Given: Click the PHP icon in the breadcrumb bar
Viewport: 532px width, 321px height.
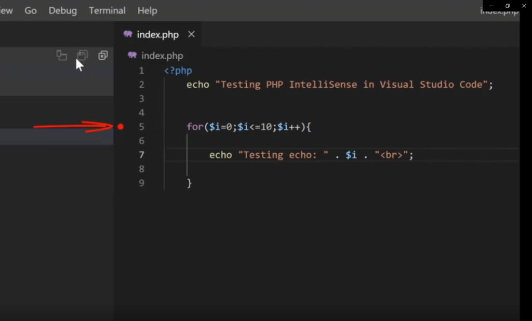Looking at the screenshot, I should pos(131,56).
